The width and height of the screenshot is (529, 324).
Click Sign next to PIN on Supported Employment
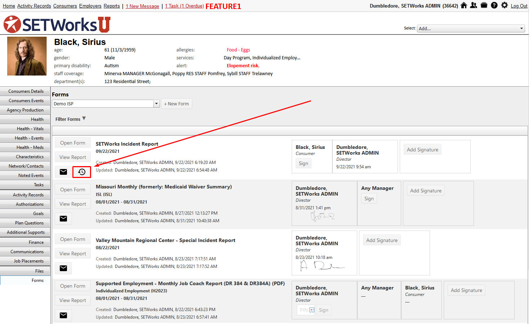pyautogui.click(x=324, y=310)
